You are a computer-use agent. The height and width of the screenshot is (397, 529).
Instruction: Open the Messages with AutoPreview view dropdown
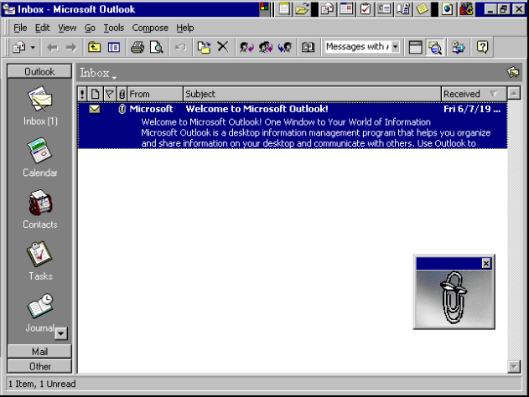[x=396, y=47]
